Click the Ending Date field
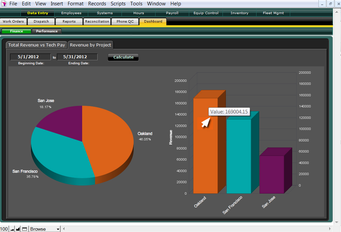341x232 pixels. pos(77,57)
